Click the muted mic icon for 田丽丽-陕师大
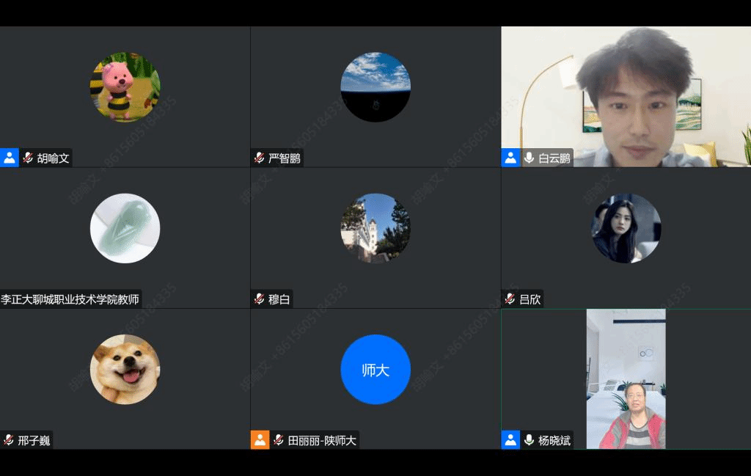 [x=279, y=440]
